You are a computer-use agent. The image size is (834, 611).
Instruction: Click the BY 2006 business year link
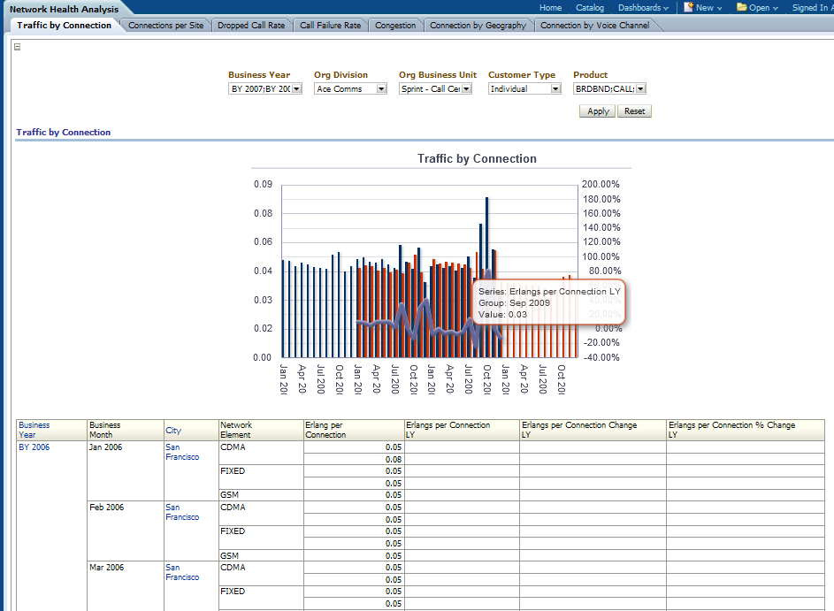[x=34, y=447]
